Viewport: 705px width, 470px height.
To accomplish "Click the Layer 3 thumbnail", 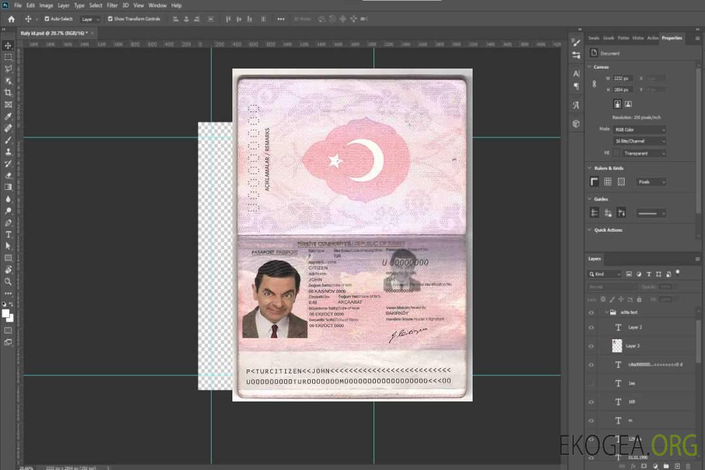I will 618,346.
